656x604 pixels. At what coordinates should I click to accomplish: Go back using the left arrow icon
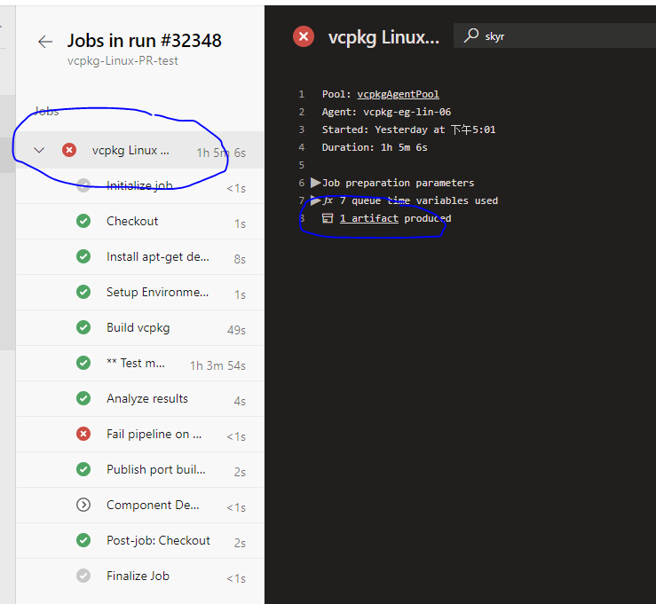click(x=45, y=42)
